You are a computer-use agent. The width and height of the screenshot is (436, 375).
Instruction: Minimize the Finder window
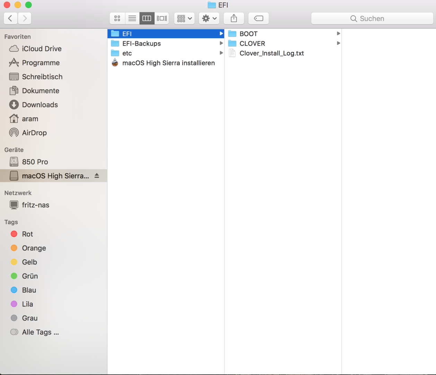tap(18, 5)
